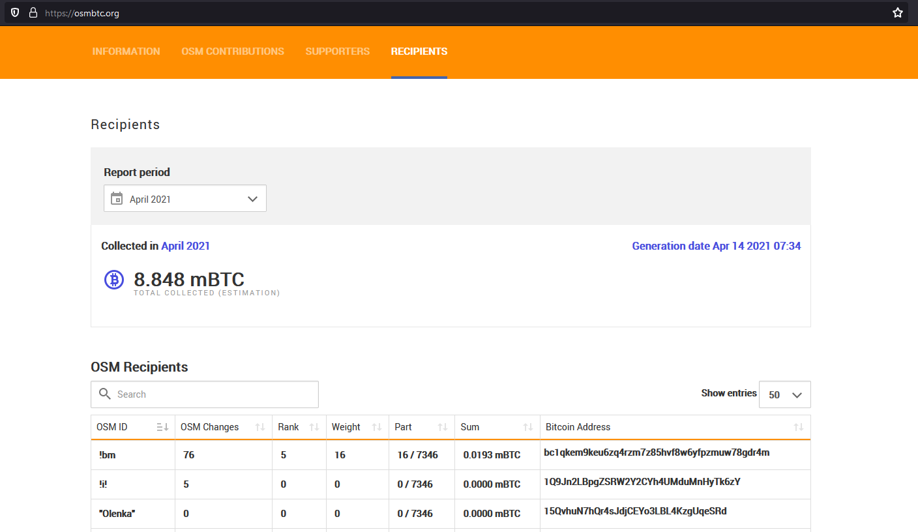Image resolution: width=918 pixels, height=532 pixels.
Task: Sort by Rank using its arrows
Action: (314, 427)
